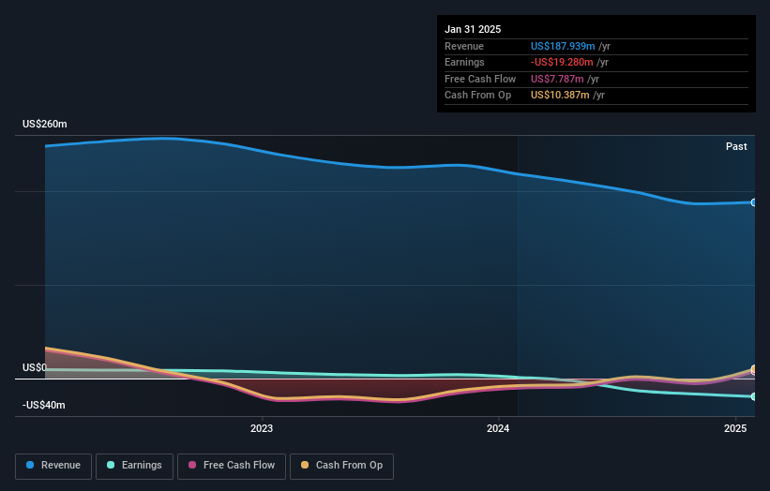
Task: Toggle the Free Cash Flow legend button
Action: (x=232, y=466)
